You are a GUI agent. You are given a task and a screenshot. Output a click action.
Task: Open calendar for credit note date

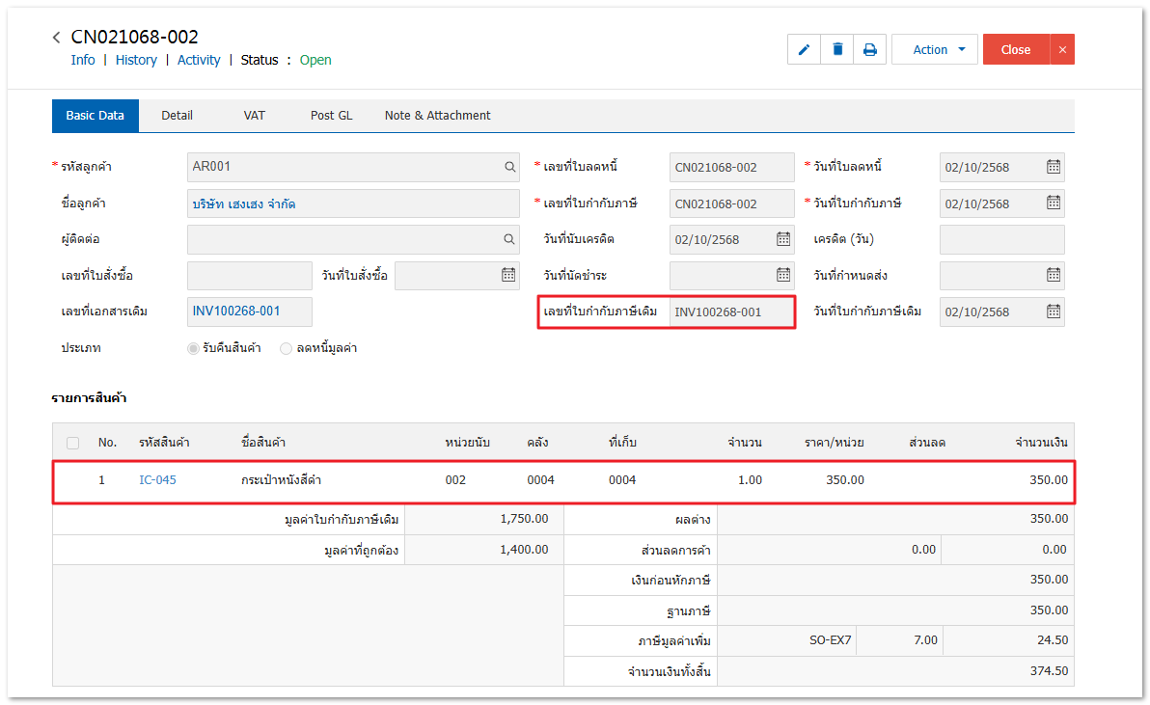[1054, 167]
